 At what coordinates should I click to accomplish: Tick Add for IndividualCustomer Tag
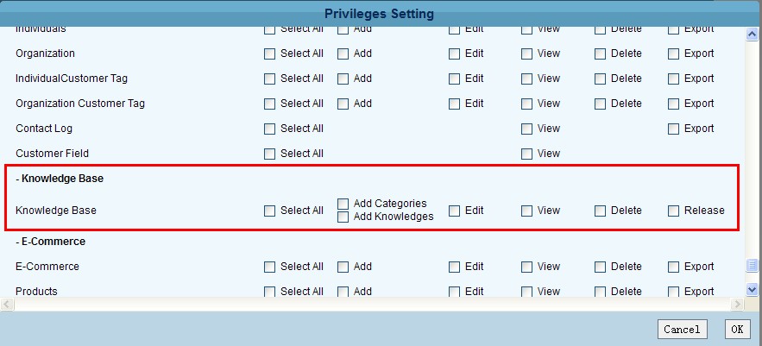click(343, 79)
